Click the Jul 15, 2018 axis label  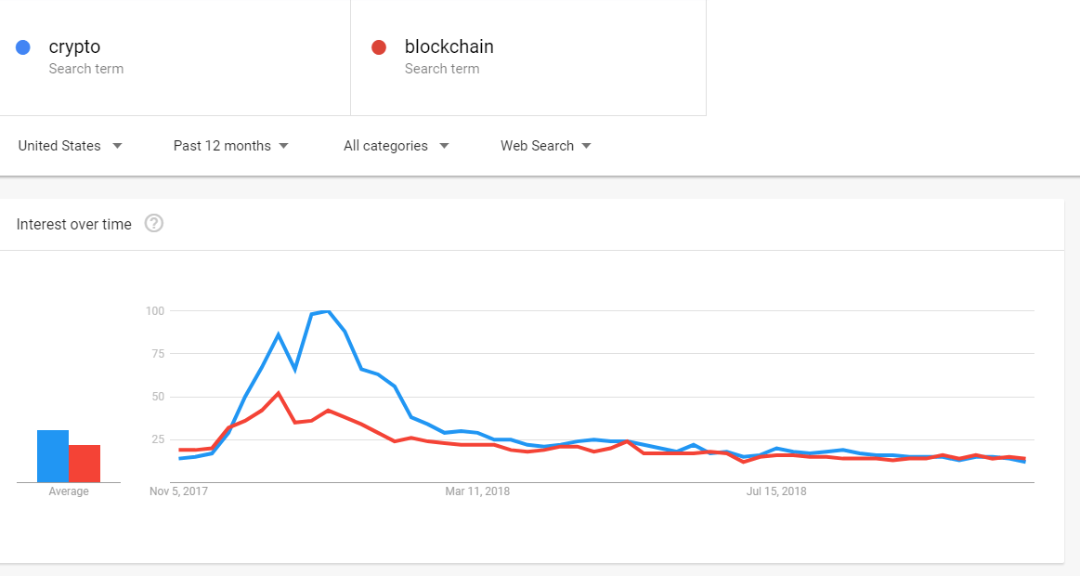(x=776, y=491)
